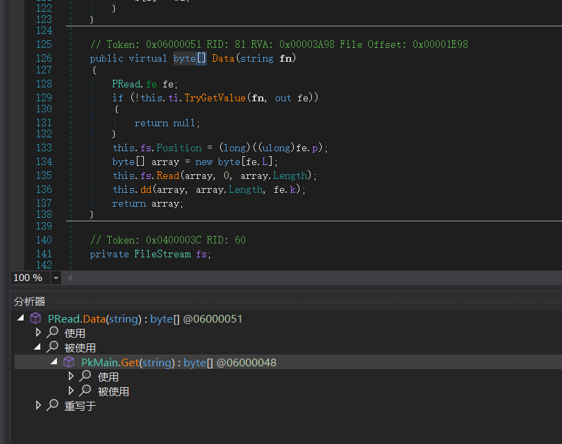
Task: Click the method cube icon beside PkMain.Get
Action: (x=69, y=362)
